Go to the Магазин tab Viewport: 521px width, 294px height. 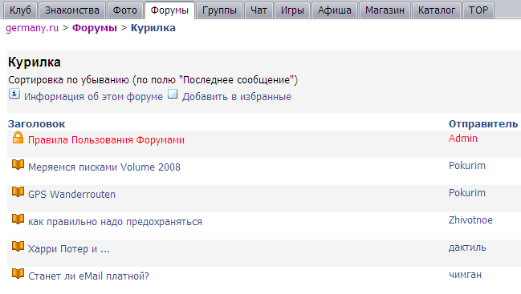coord(385,10)
